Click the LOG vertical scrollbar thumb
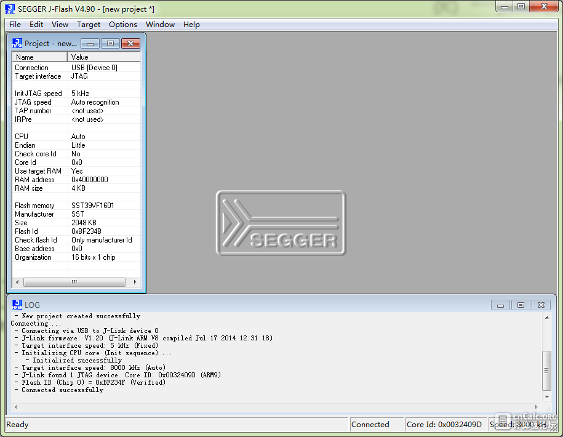This screenshot has width=563, height=437. (x=547, y=371)
